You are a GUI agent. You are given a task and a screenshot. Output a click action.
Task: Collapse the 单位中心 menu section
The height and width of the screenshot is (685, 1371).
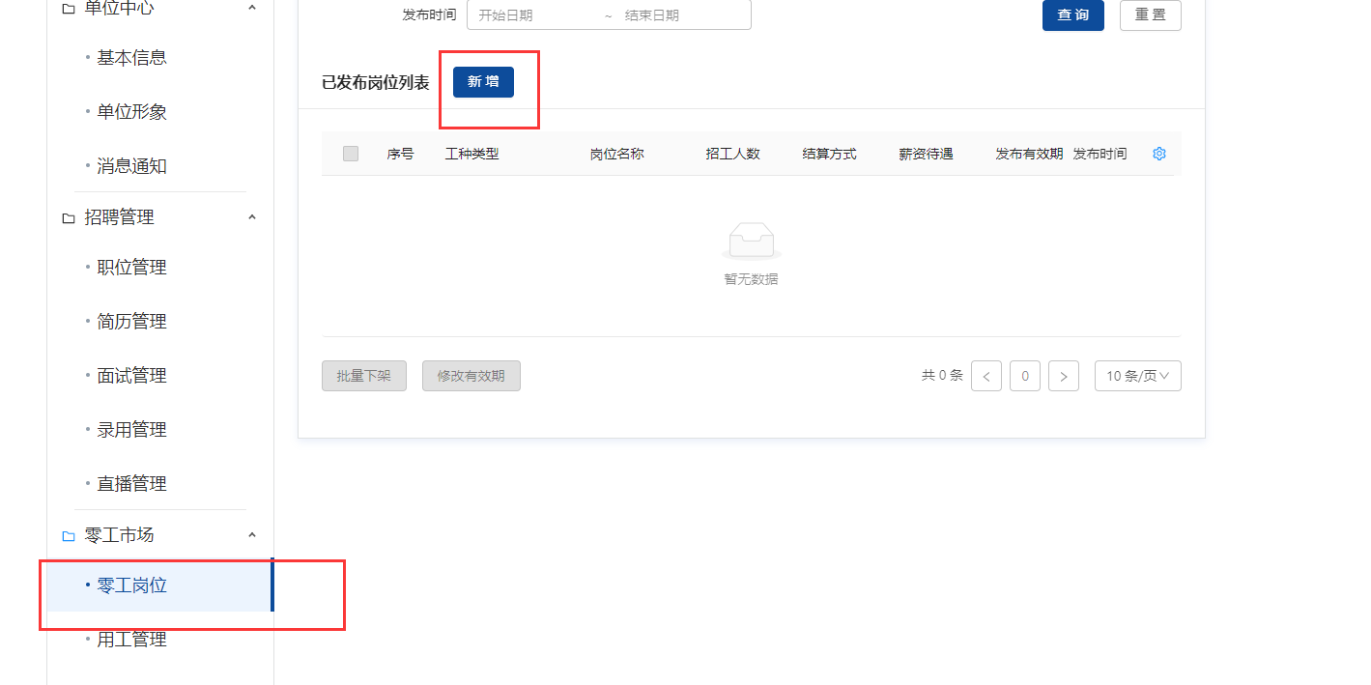click(x=252, y=8)
